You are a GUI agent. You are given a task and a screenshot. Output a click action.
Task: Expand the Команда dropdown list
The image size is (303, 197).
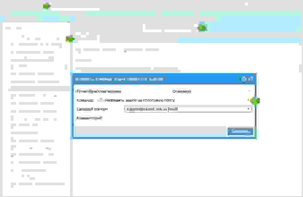point(249,100)
